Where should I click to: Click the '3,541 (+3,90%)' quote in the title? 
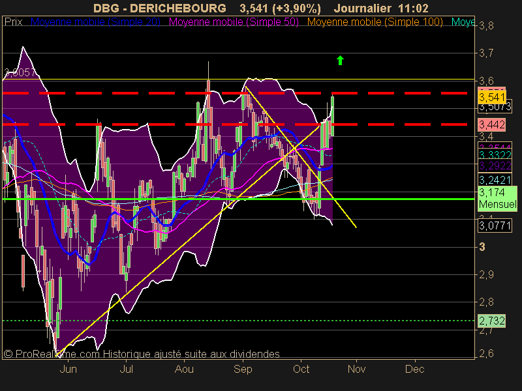coord(281,8)
